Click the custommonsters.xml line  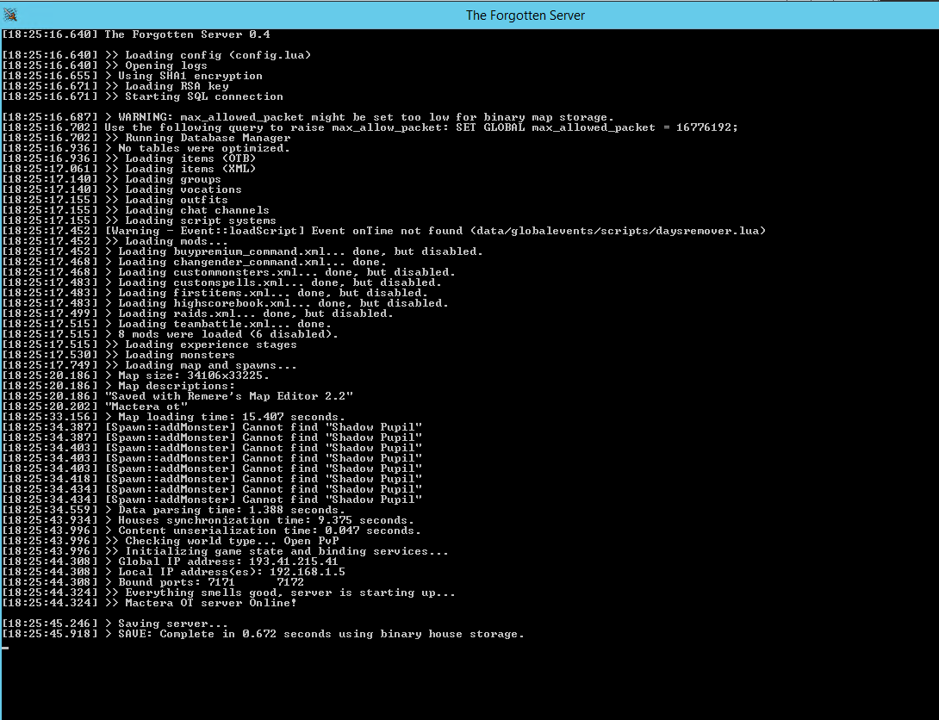(229, 272)
